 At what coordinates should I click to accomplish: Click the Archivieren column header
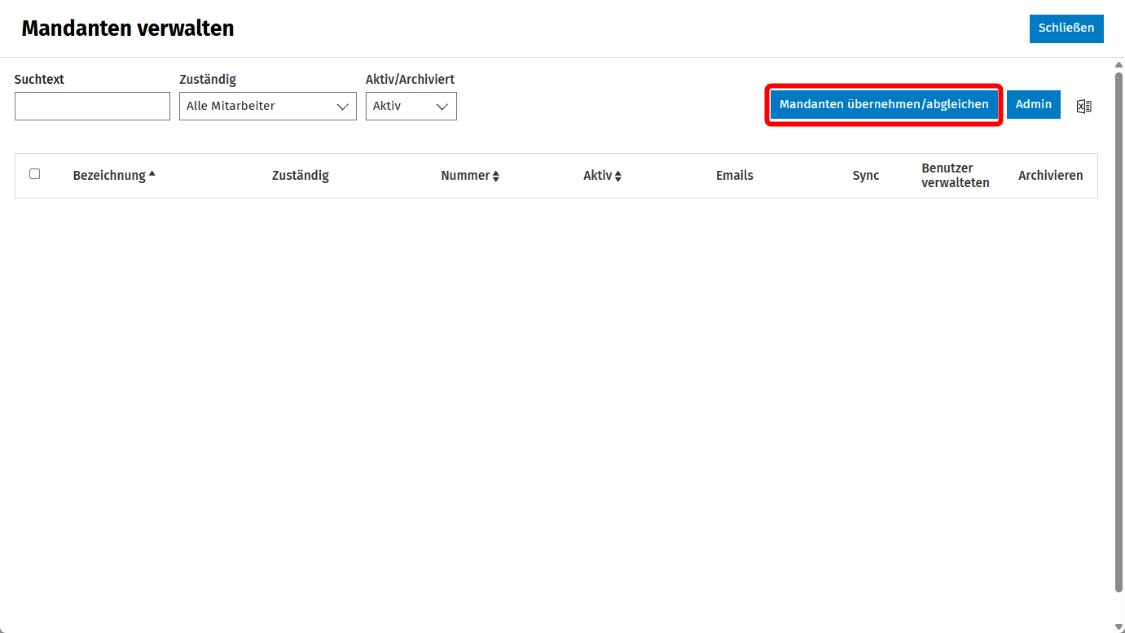click(x=1051, y=175)
